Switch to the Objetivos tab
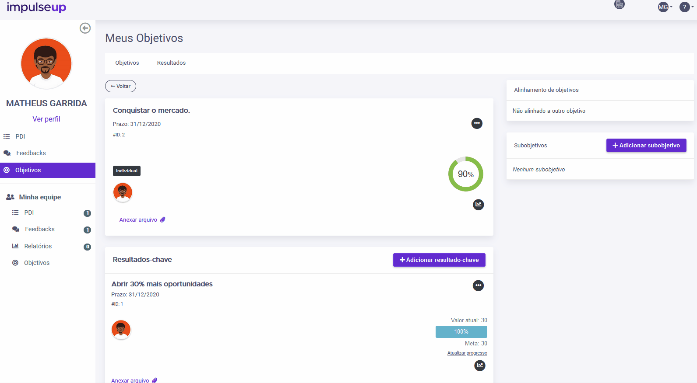This screenshot has width=697, height=383. 127,63
